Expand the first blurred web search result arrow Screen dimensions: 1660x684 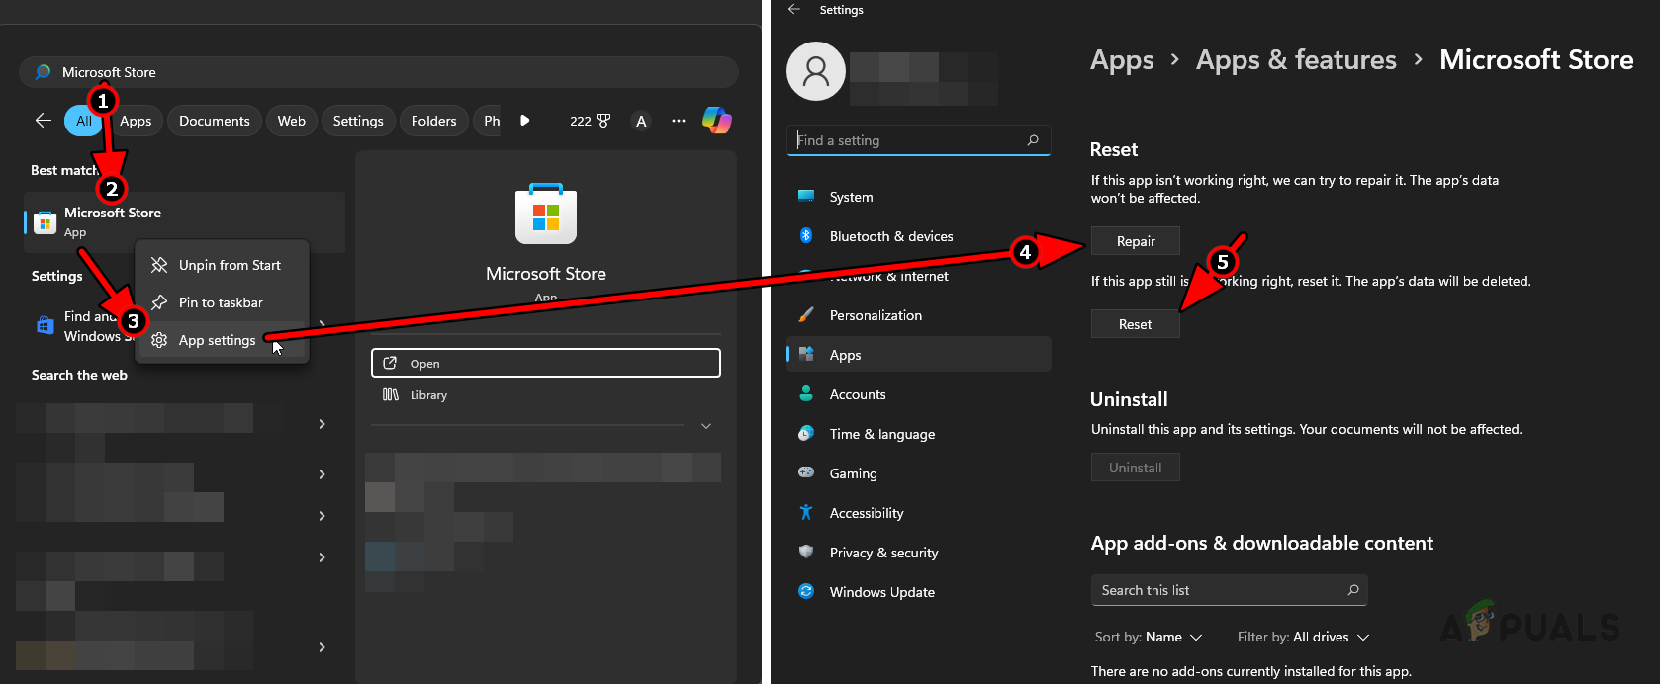(x=322, y=424)
